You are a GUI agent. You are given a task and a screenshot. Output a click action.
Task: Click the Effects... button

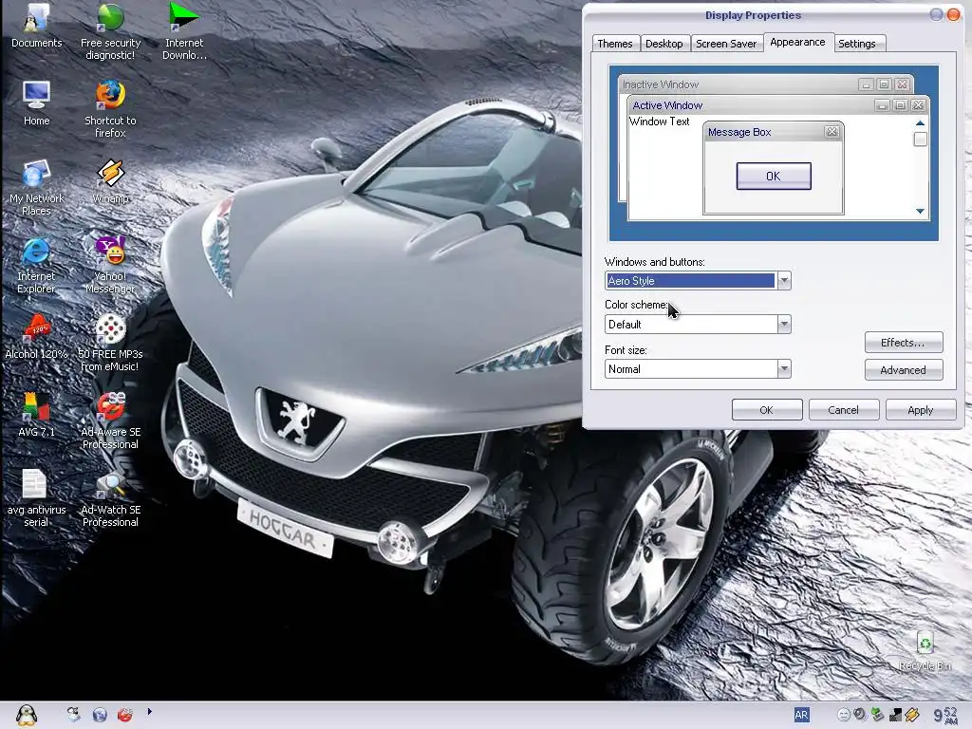[x=904, y=343]
